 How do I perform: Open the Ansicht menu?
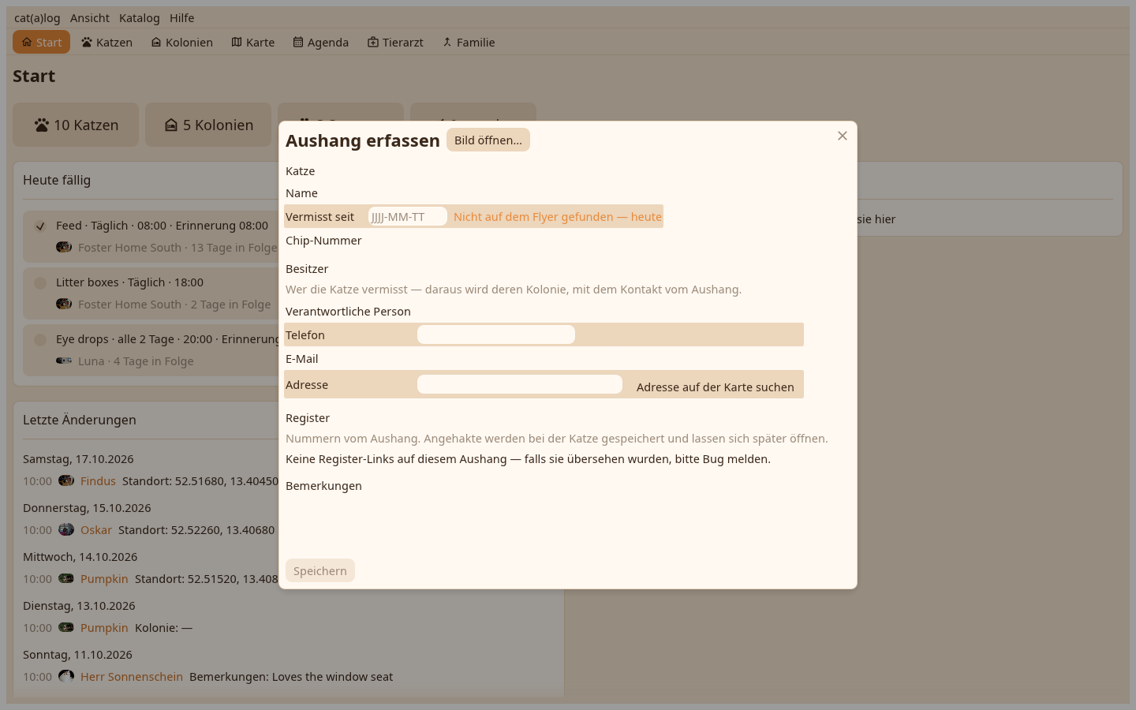[x=90, y=18]
